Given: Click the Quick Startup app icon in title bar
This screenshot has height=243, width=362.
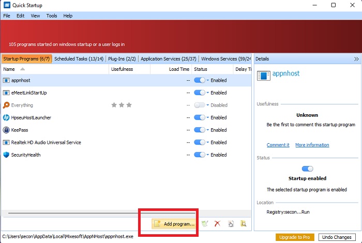Looking at the screenshot, I should (x=7, y=5).
